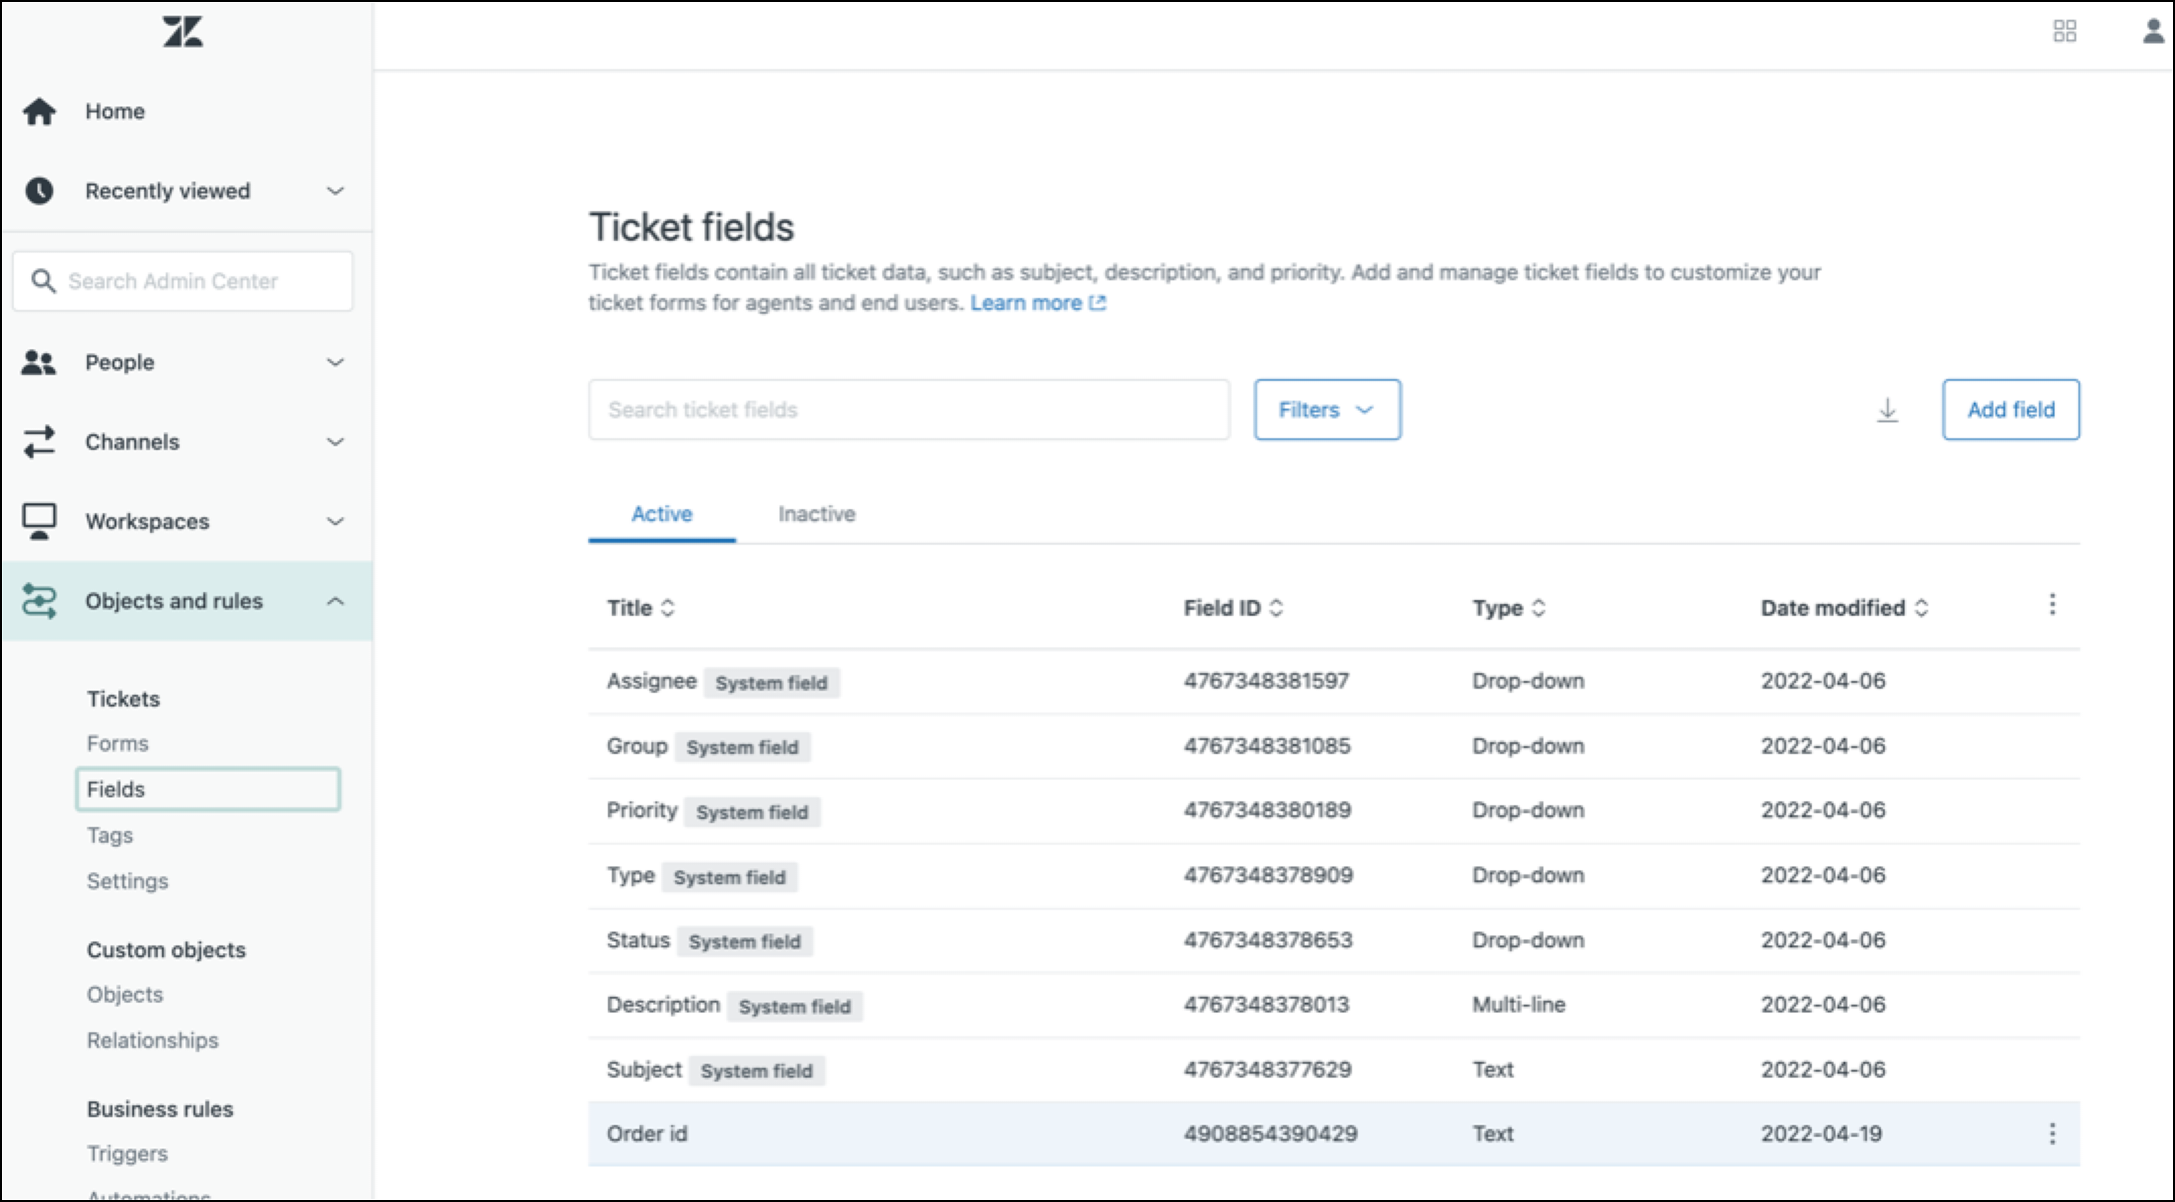Open the Filters dropdown
The width and height of the screenshot is (2175, 1202).
[1327, 409]
